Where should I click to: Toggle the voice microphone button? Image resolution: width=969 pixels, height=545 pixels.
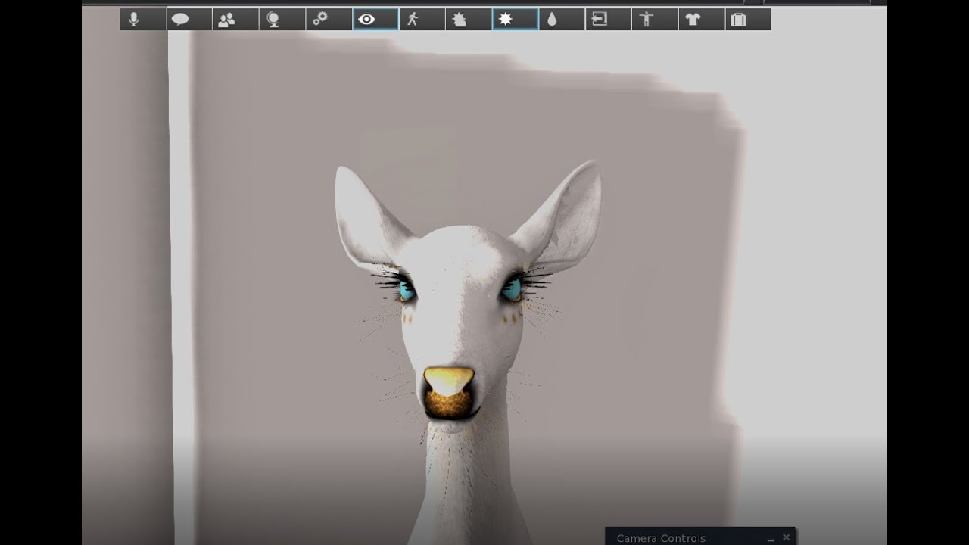point(142,20)
